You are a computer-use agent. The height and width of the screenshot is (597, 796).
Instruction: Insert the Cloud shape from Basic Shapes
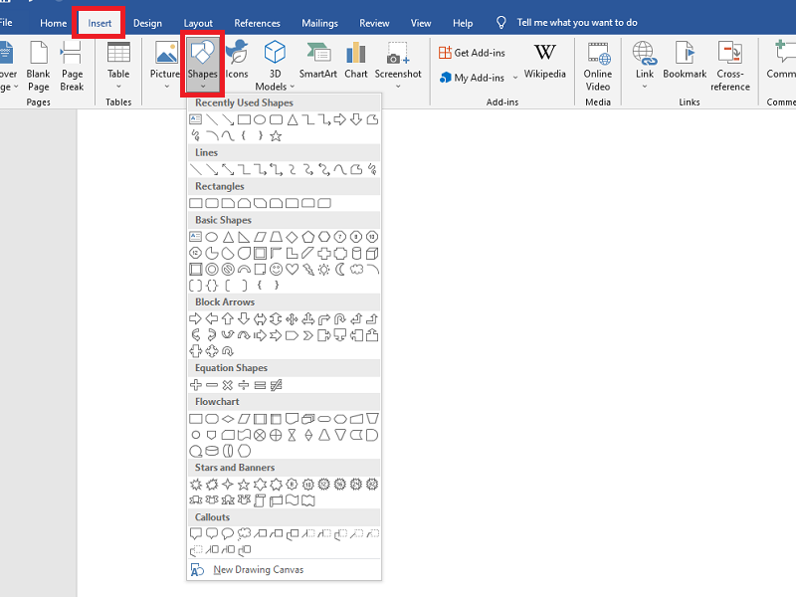click(x=356, y=270)
